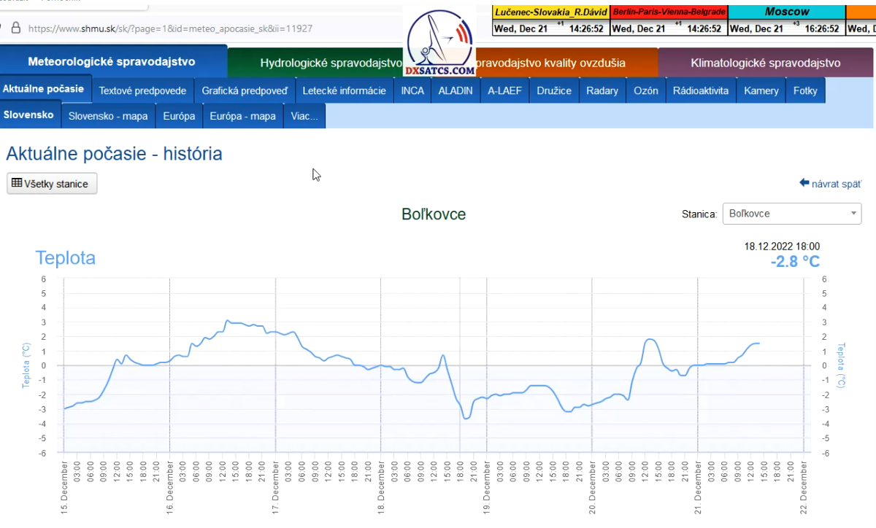Open the Radary tab
876x528 pixels.
(602, 91)
